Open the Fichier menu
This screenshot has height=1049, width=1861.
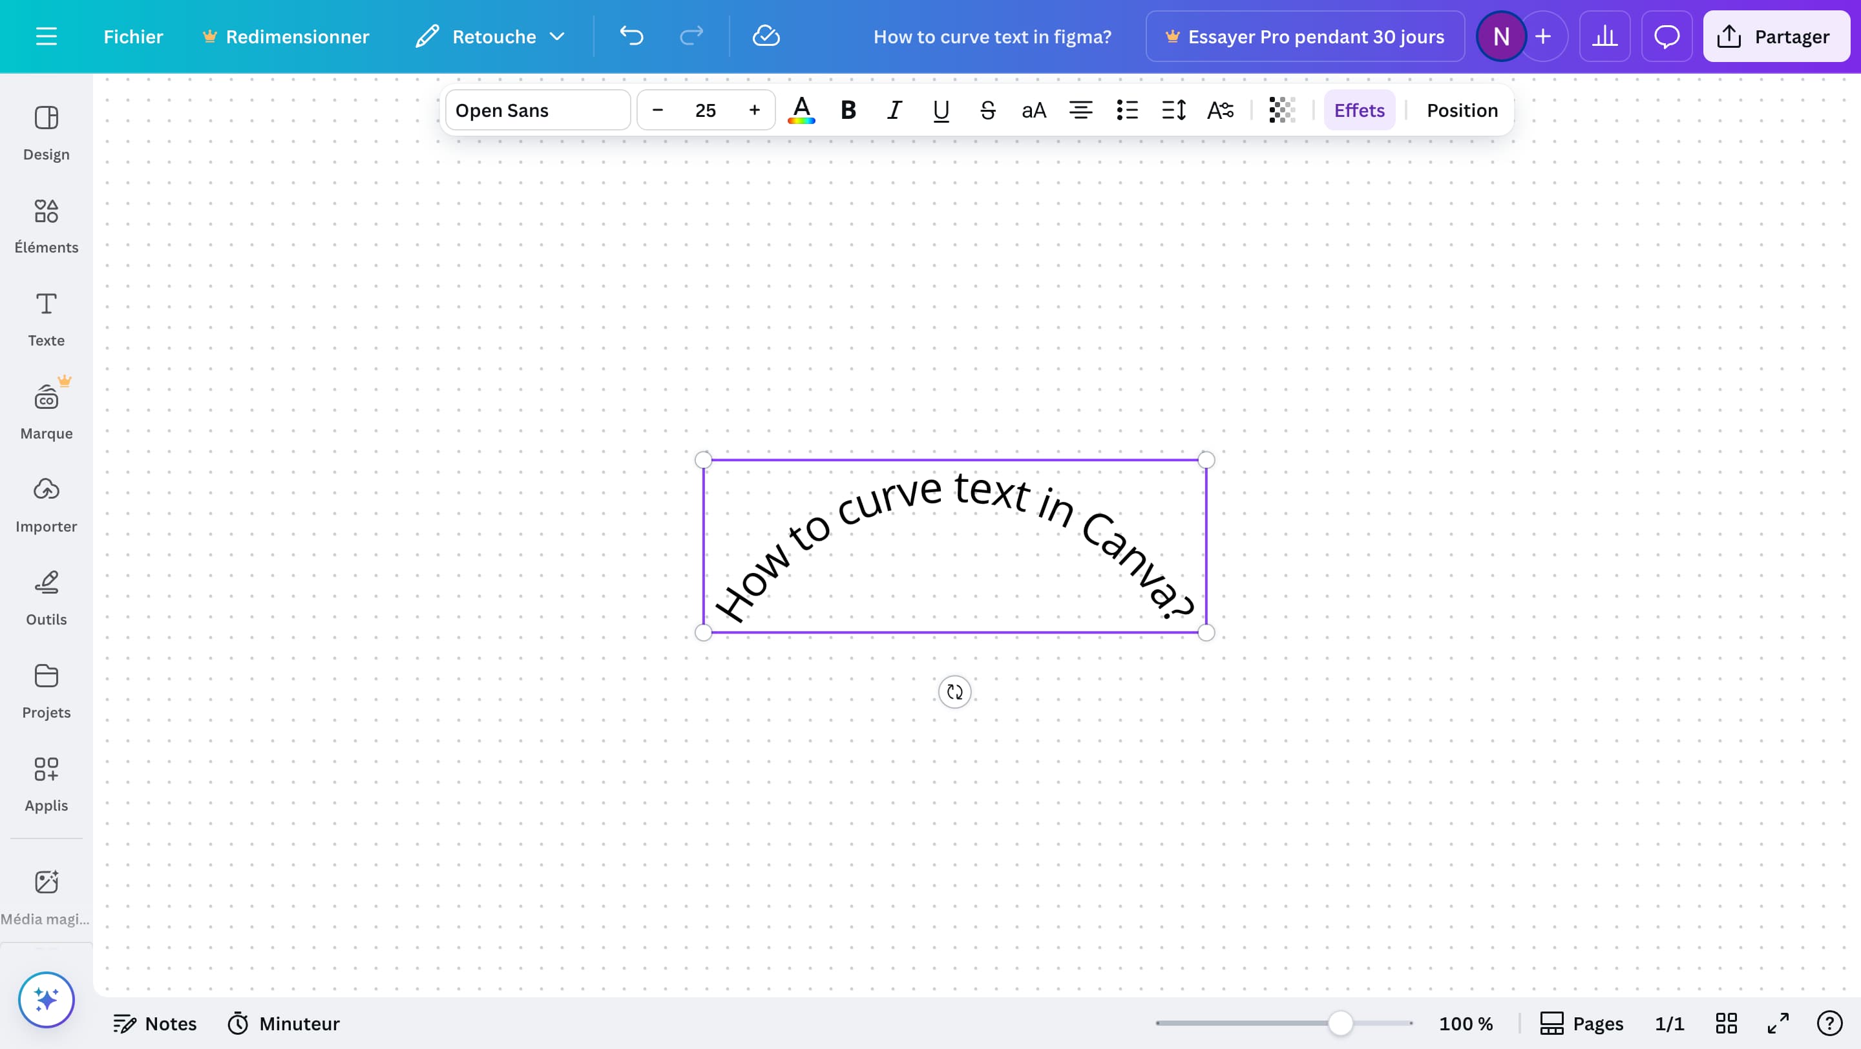[x=133, y=36]
